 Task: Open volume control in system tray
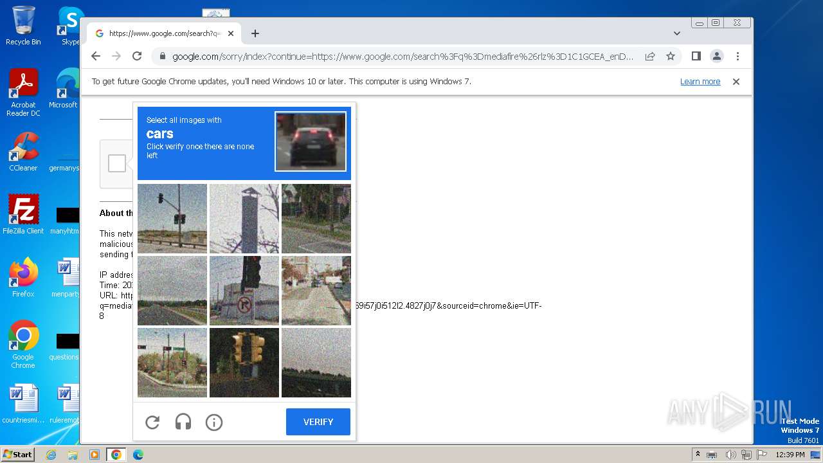tap(730, 455)
